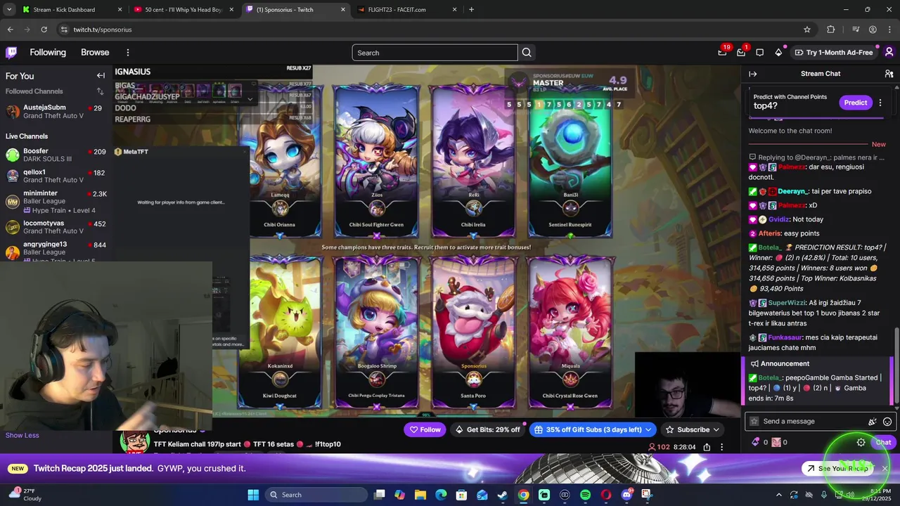Click the Twitch search field
This screenshot has height=506, width=900.
pos(435,53)
